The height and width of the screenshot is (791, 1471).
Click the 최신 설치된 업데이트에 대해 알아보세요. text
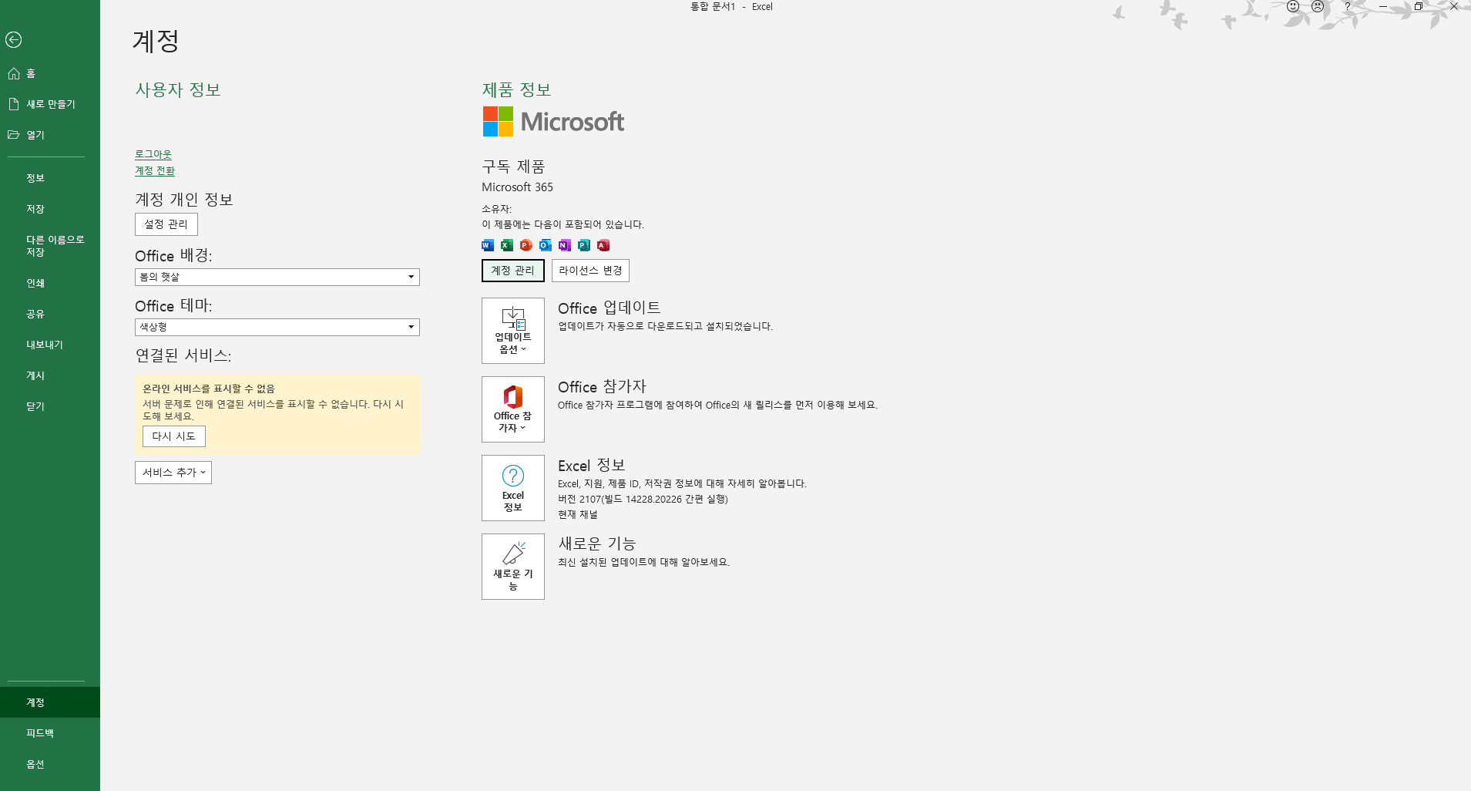coord(643,562)
